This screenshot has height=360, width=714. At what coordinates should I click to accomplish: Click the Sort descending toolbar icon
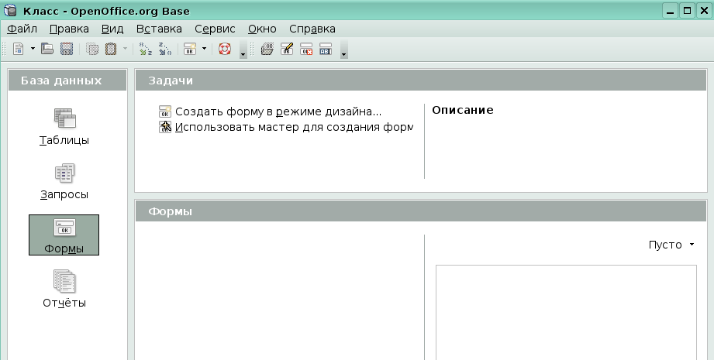click(164, 49)
